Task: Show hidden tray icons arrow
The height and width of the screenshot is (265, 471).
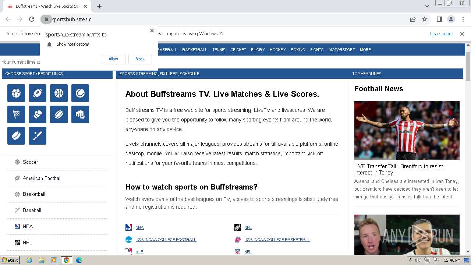Action: tap(410, 260)
